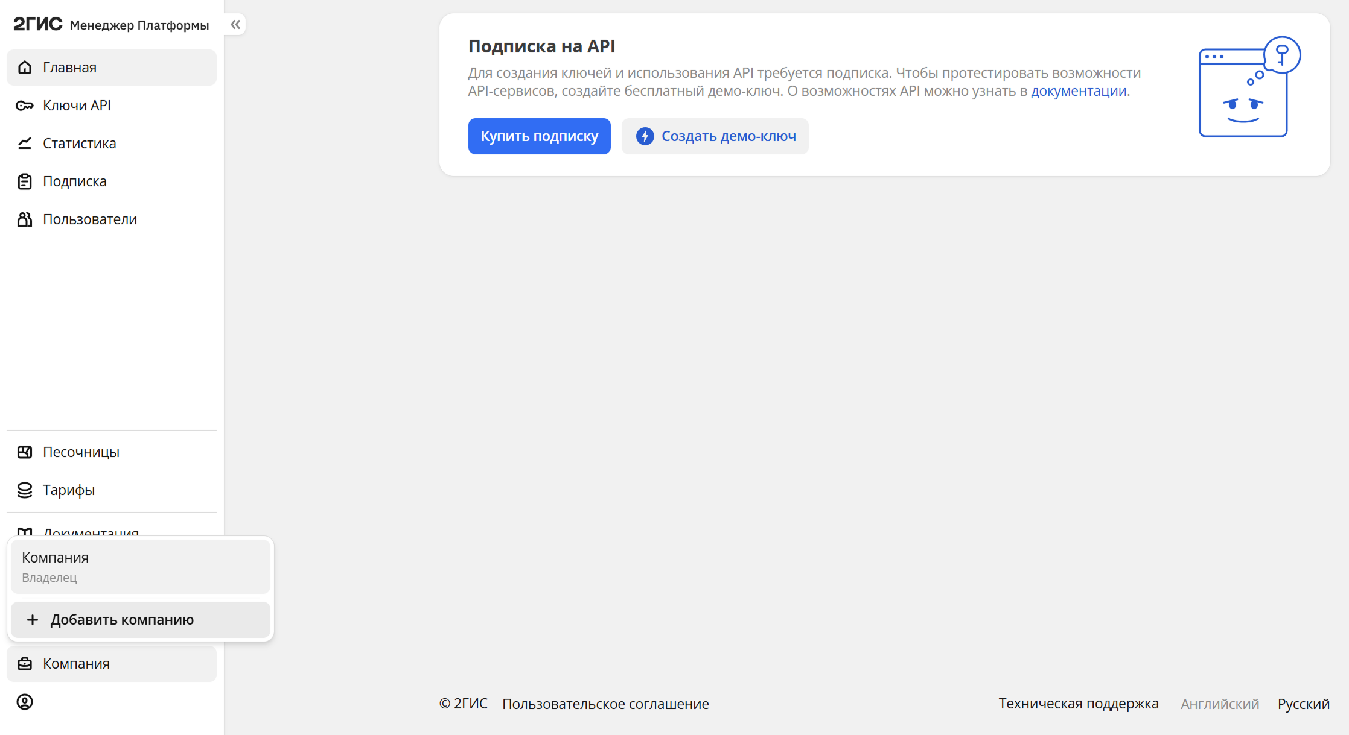Click the users icon for Пользователи
Image resolution: width=1349 pixels, height=735 pixels.
[25, 219]
